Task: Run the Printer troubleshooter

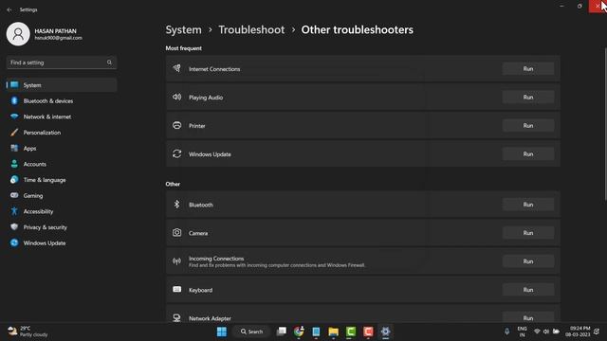Action: 528,126
